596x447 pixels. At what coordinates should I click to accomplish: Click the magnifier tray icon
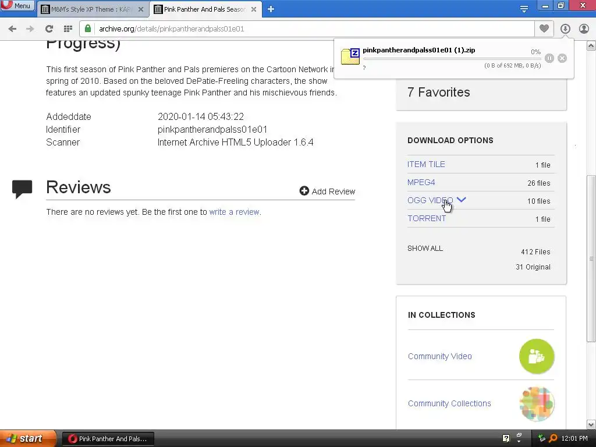click(x=553, y=438)
